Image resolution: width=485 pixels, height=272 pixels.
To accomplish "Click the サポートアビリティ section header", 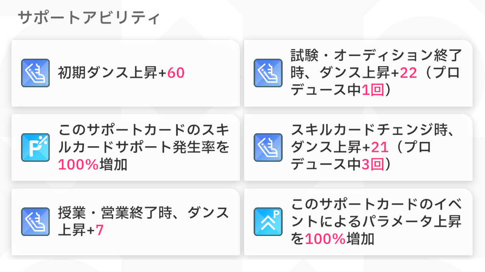I will 89,18.
